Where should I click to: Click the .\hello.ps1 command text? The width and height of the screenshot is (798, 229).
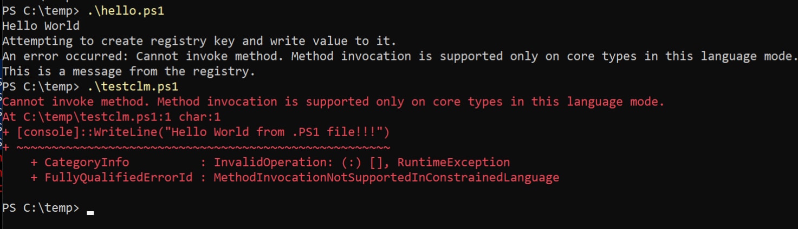(126, 10)
